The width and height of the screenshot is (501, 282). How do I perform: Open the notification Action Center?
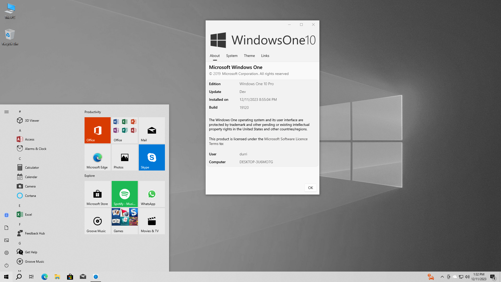tap(493, 277)
